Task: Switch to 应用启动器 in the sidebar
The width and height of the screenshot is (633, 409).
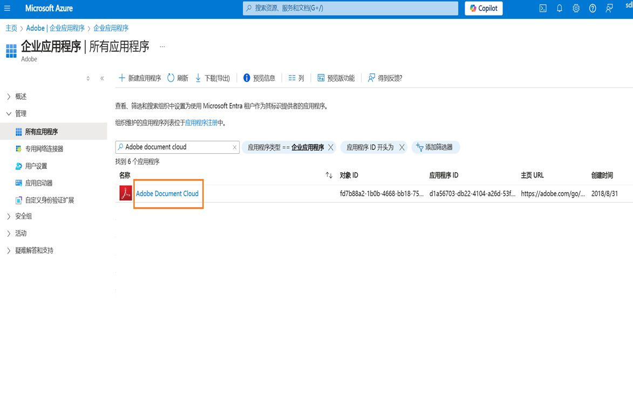Action: coord(38,182)
